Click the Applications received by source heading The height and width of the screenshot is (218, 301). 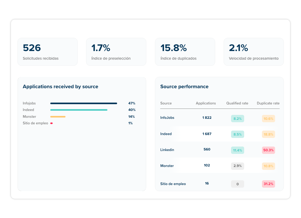point(61,87)
